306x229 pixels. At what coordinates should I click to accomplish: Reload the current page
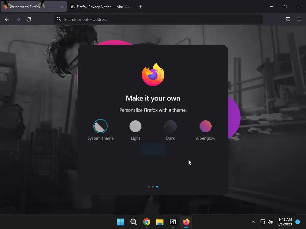click(29, 19)
